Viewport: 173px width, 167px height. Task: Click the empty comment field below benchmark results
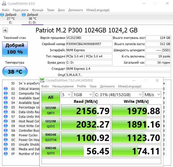pos(101,161)
